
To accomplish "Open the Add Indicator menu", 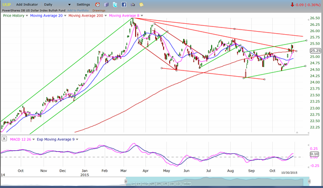I will click(27, 5).
